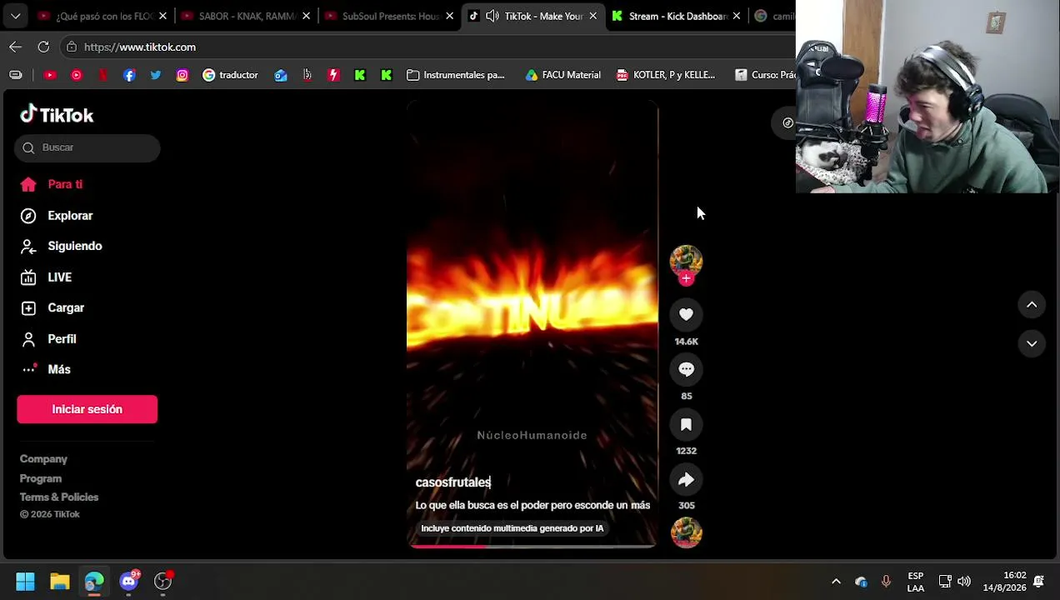The image size is (1060, 600).
Task: Expand the Program footer section
Action: pyautogui.click(x=41, y=478)
